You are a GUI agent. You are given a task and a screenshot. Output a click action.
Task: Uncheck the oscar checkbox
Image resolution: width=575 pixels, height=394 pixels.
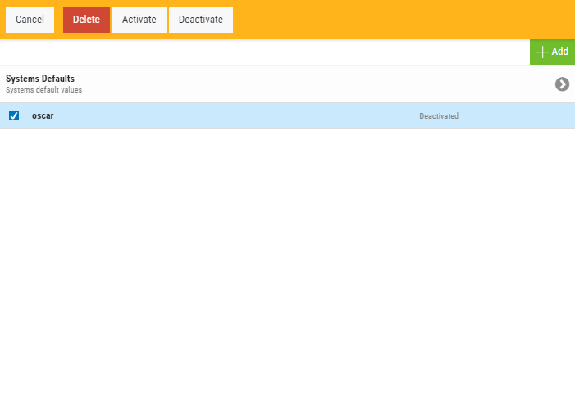coord(14,115)
